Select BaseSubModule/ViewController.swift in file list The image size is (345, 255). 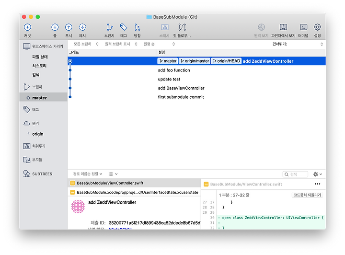tap(134, 183)
